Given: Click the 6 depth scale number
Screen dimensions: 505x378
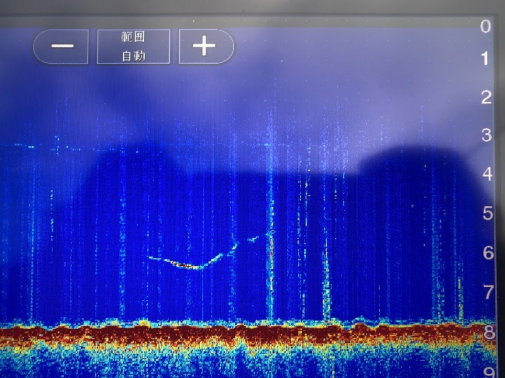Looking at the screenshot, I should [487, 253].
